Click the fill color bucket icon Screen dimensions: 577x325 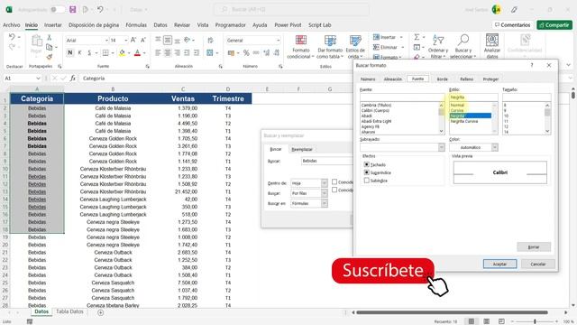coord(122,53)
